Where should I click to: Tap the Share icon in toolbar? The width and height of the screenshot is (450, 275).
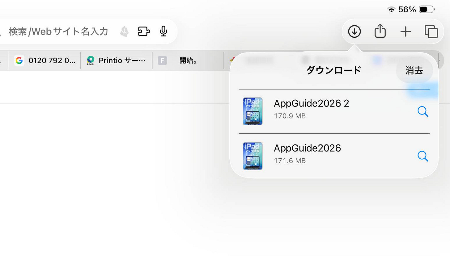coord(380,31)
